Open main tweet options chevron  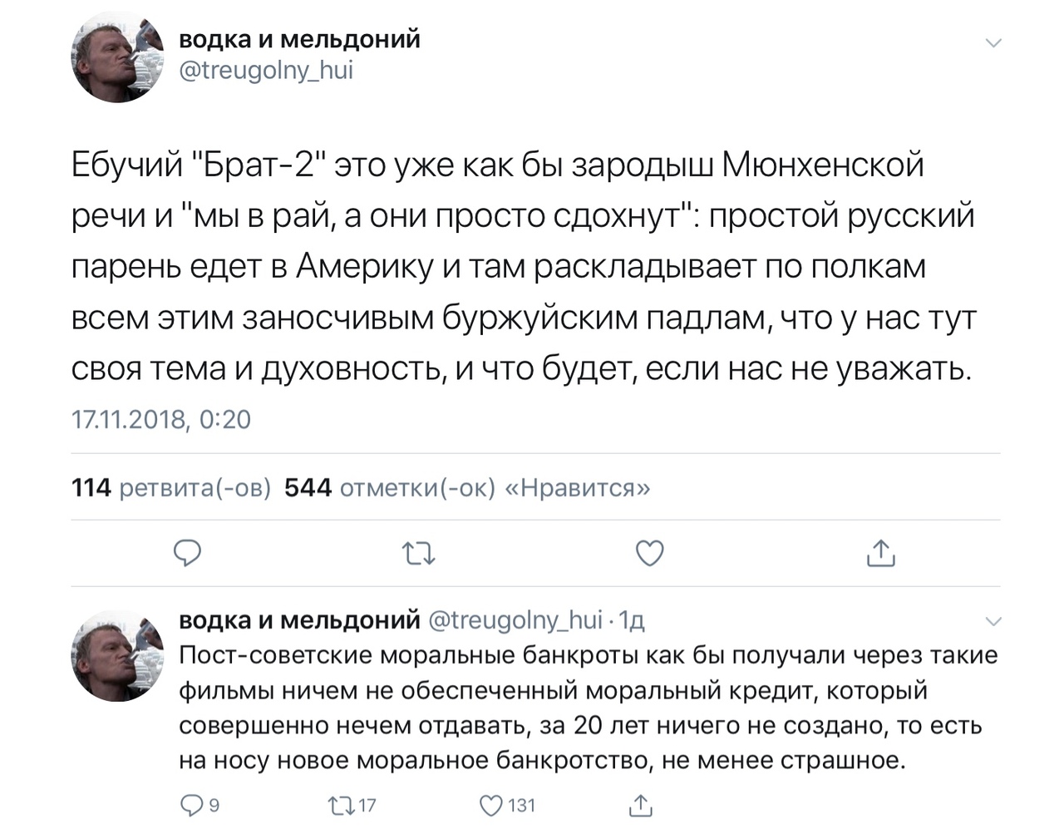(x=993, y=42)
